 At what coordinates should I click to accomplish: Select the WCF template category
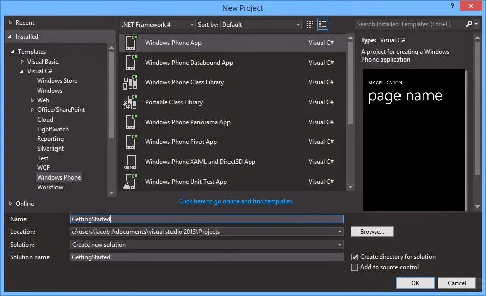point(43,167)
